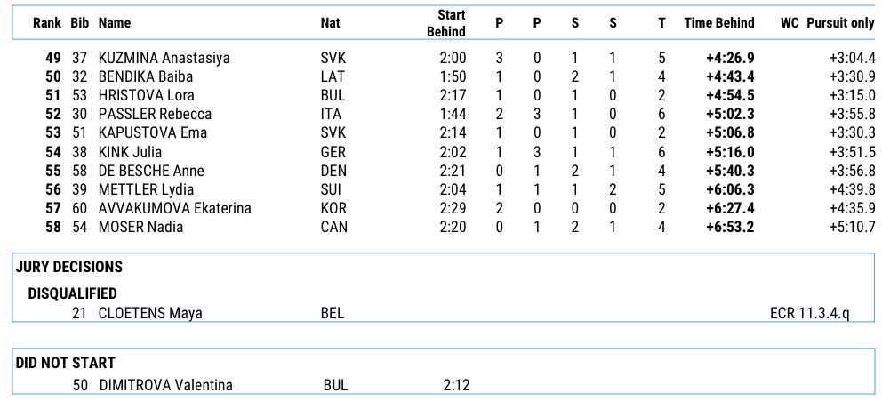Screen dimensions: 882x401
Task: Click MOSER Nadia's time behind +6:53.2
Action: pos(730,227)
